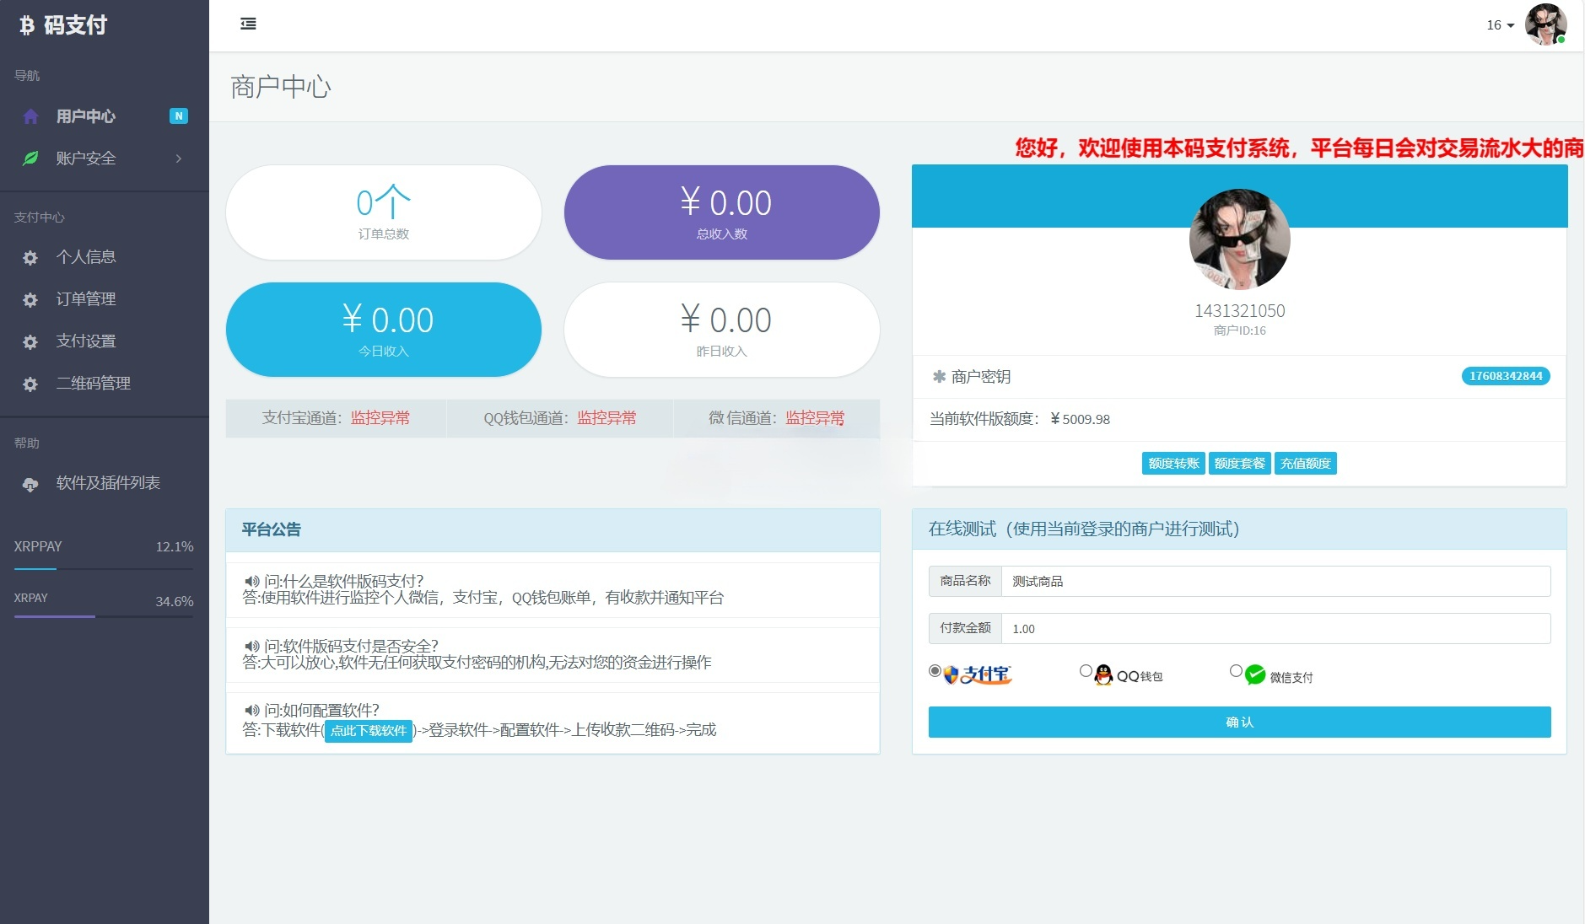Screen dimensions: 1585x924
Task: Select the 用户中心 home icon in sidebar
Action: (30, 116)
